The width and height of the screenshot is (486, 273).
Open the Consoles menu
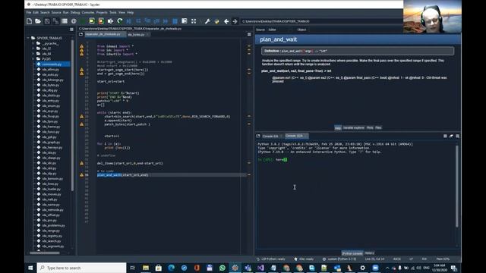[88, 12]
